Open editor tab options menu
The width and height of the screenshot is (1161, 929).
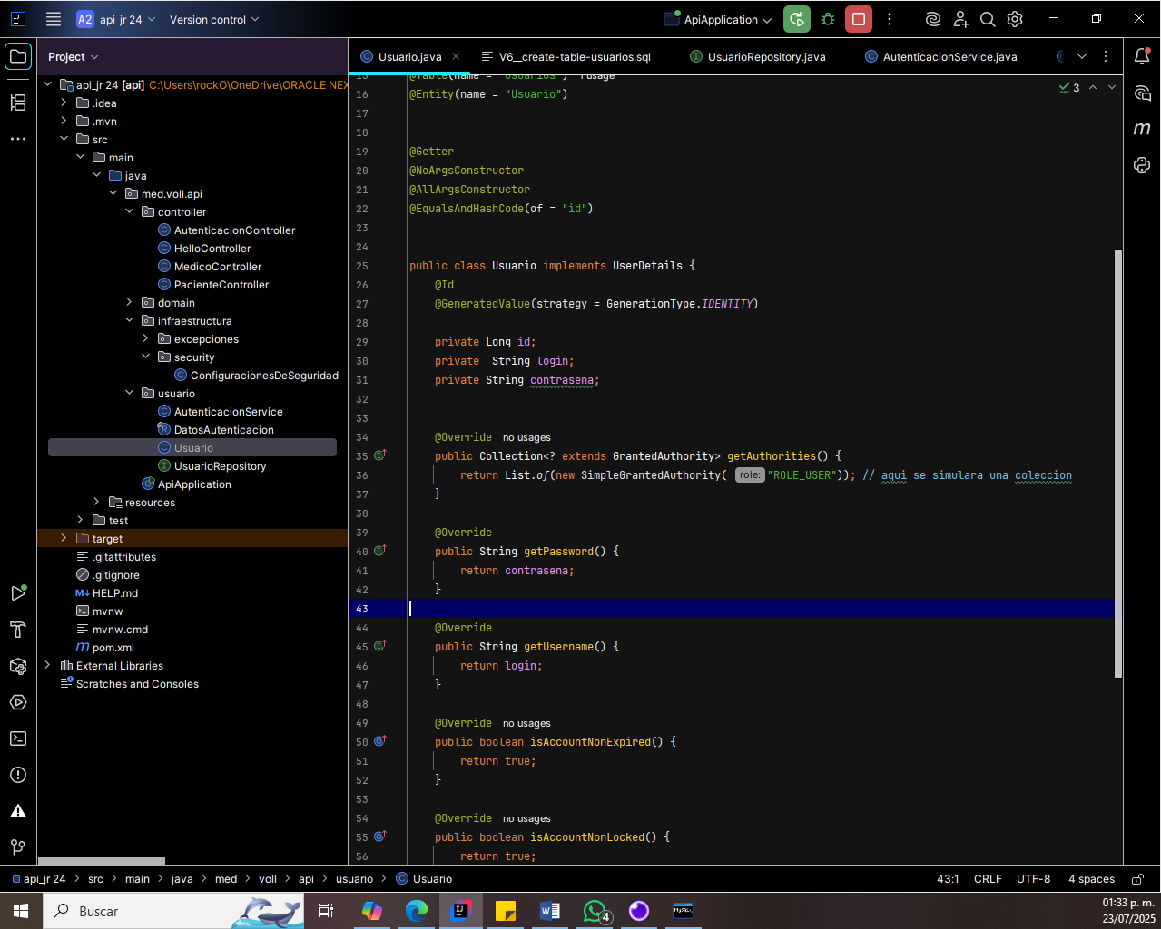[1106, 56]
